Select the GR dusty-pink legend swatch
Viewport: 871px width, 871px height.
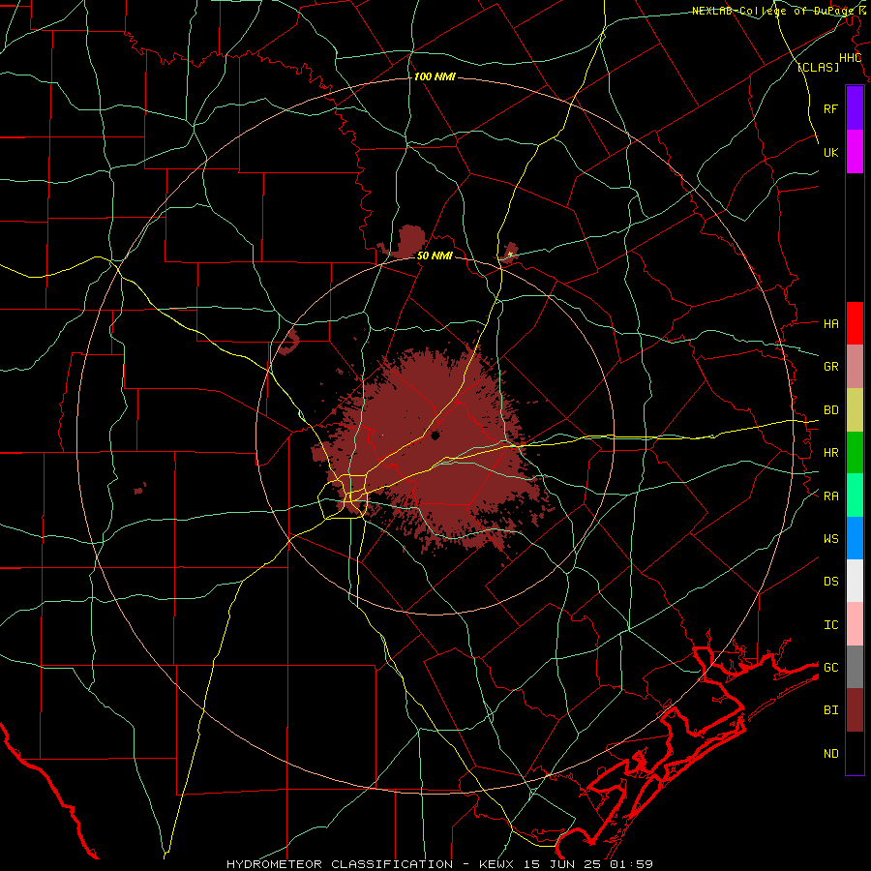click(x=855, y=367)
